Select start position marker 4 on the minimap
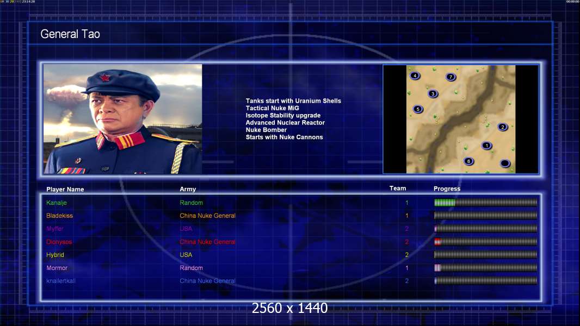 click(x=415, y=76)
